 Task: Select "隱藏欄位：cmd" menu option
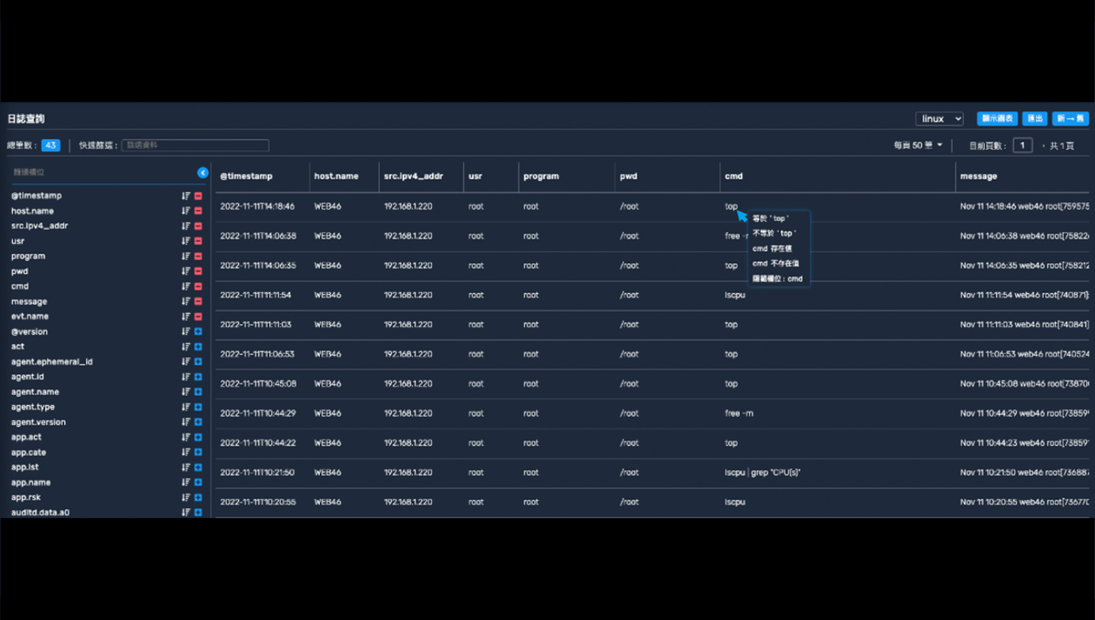(777, 279)
